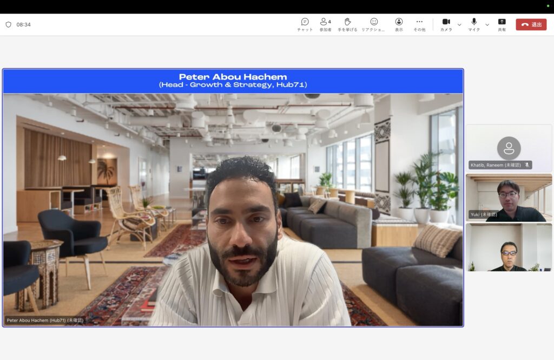
Task: Click the shield security icon beside the timer
Action: [x=8, y=25]
